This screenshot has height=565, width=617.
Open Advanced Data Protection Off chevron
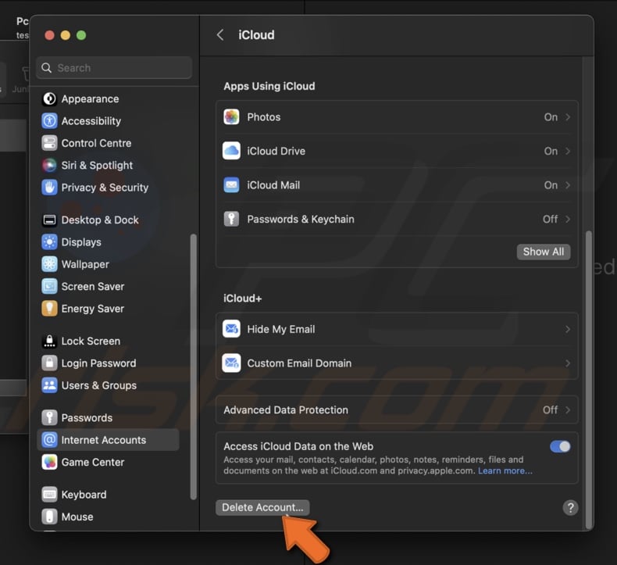(x=567, y=409)
